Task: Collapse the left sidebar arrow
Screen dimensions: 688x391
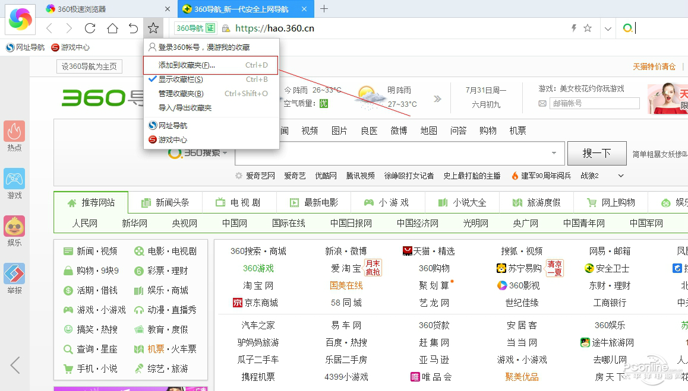Action: [x=15, y=365]
